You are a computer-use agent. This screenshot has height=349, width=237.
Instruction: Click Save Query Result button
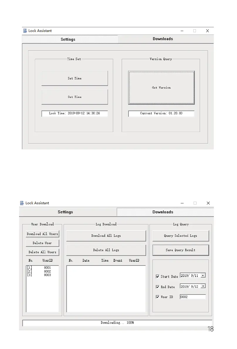[x=181, y=250]
